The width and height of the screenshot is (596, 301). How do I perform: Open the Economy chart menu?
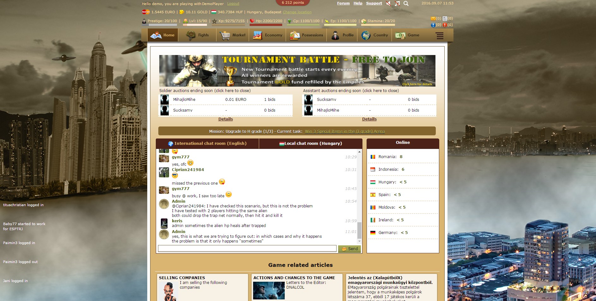pyautogui.click(x=267, y=35)
